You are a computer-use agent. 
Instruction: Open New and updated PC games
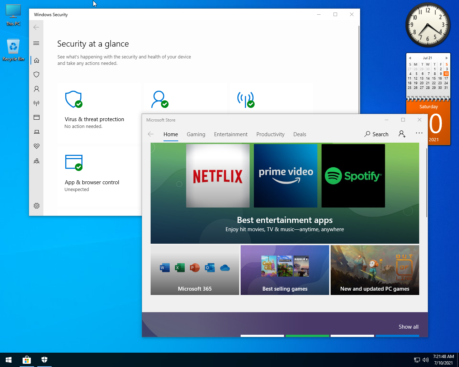point(375,270)
